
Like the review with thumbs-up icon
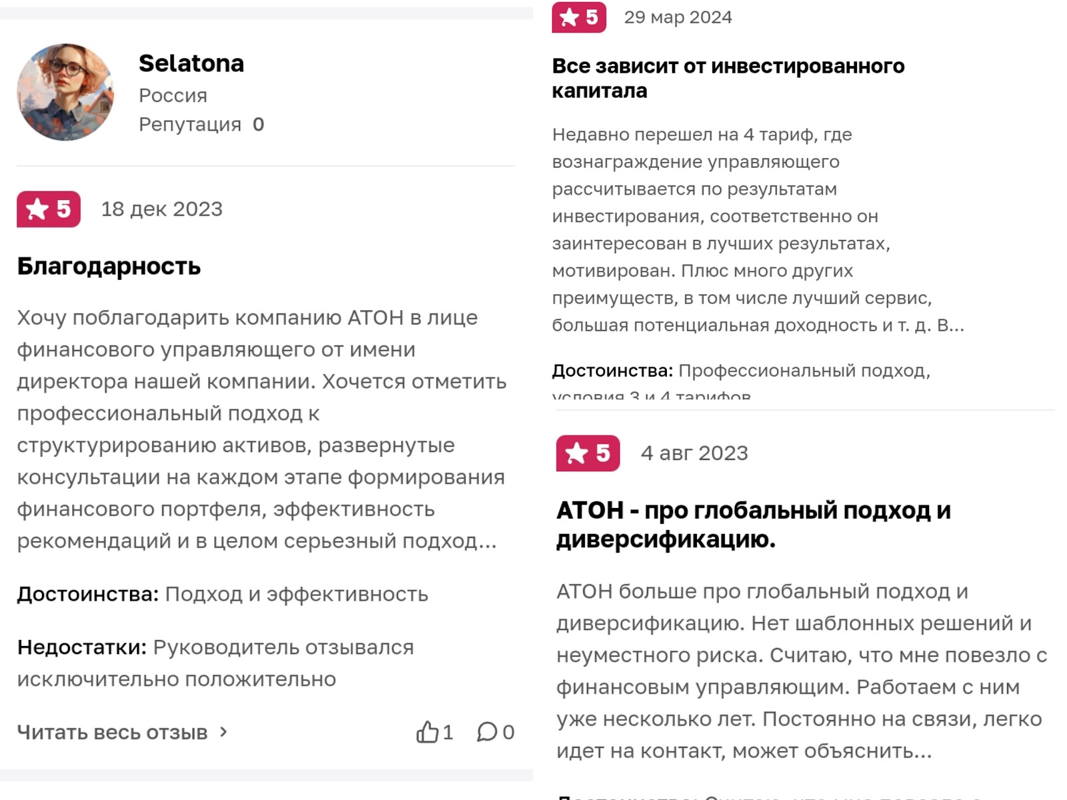tap(427, 732)
